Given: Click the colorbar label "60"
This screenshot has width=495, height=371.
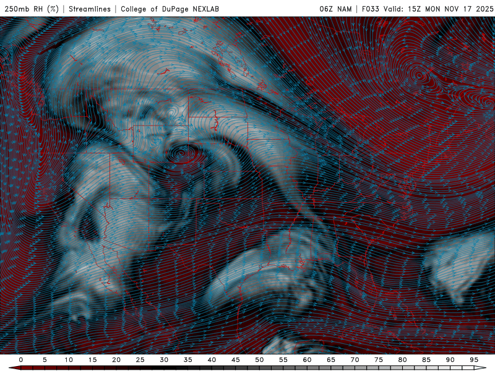Looking at the screenshot, I should point(307,360).
